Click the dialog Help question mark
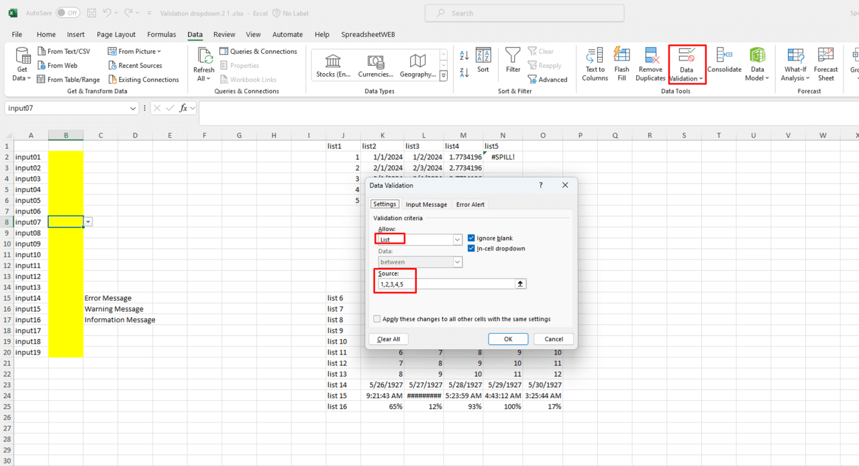Image resolution: width=859 pixels, height=466 pixels. click(541, 185)
